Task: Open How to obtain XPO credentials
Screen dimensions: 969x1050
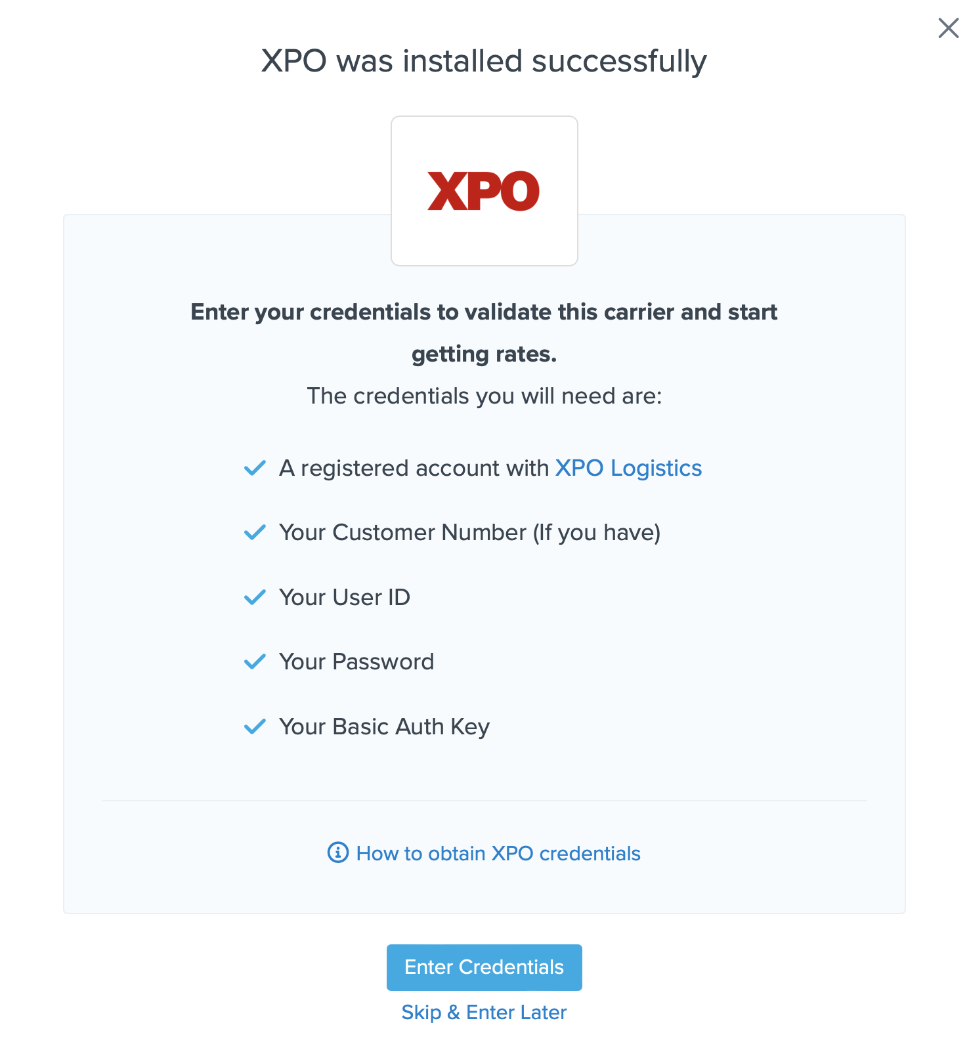Action: pyautogui.click(x=498, y=853)
